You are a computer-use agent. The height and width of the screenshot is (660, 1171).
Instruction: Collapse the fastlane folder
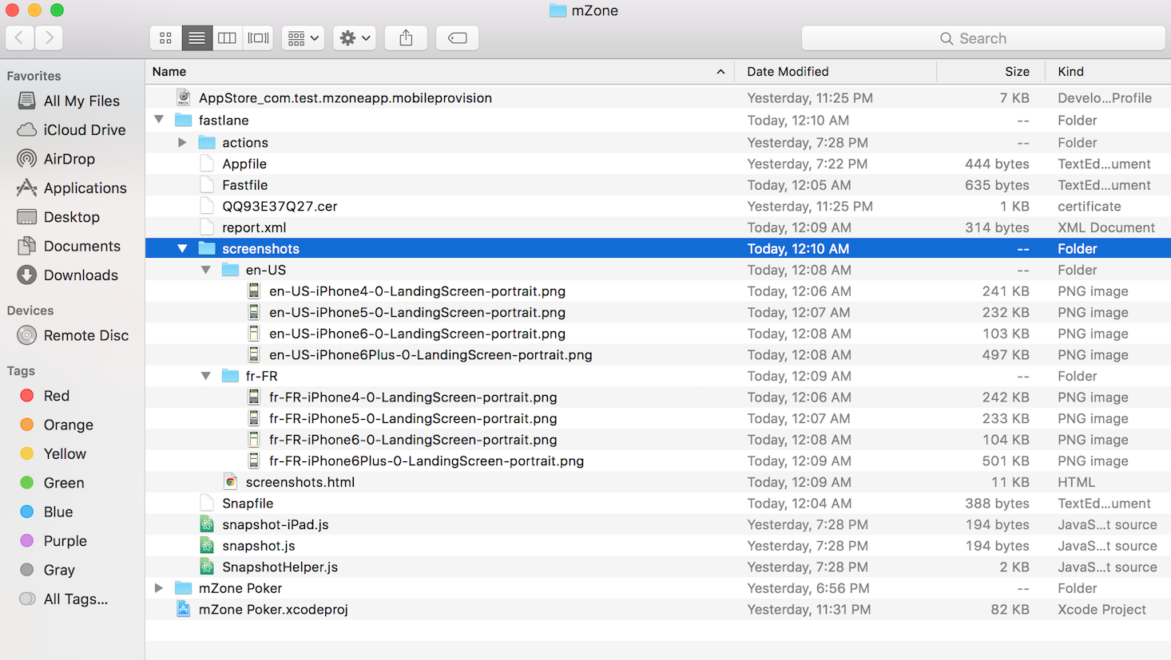pos(159,120)
